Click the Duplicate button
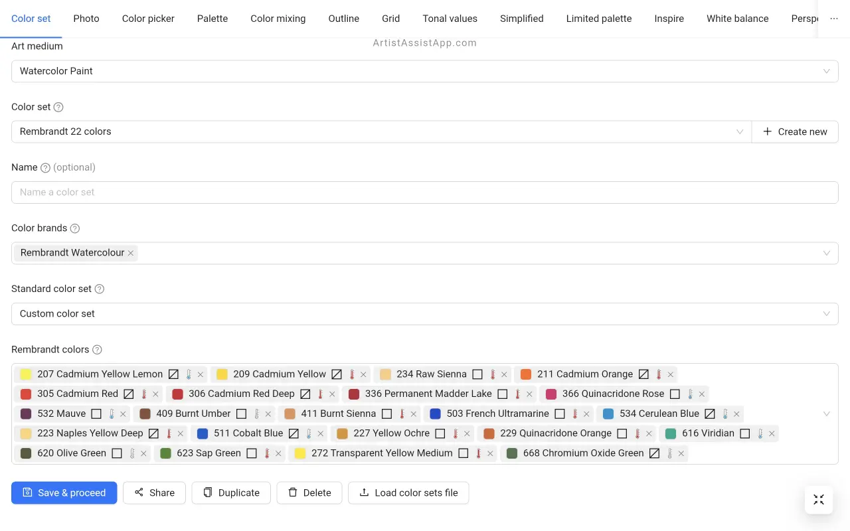This screenshot has height=531, width=850. coord(231,493)
